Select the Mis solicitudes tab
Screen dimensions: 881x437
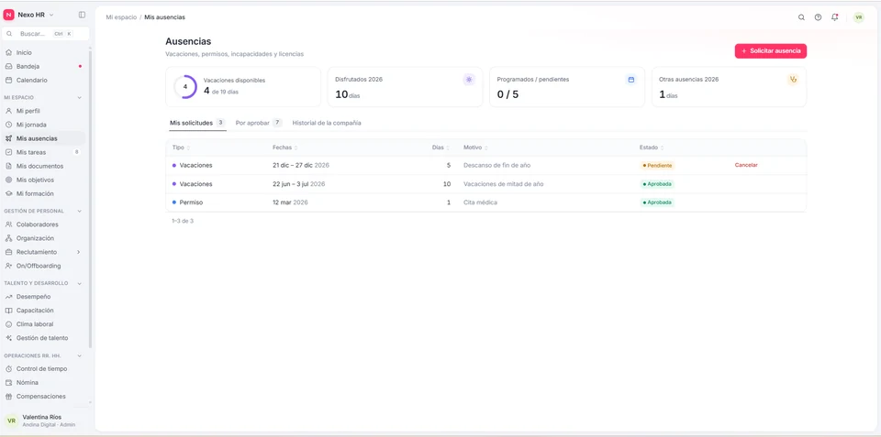[x=197, y=122]
